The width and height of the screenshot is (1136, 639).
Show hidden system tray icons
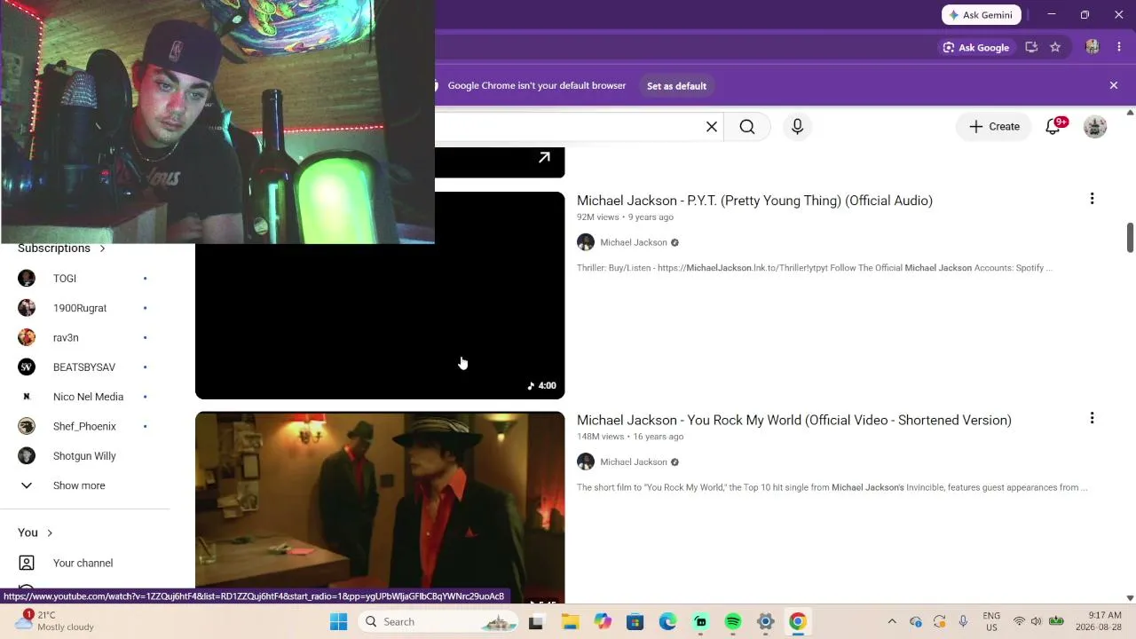click(x=892, y=621)
